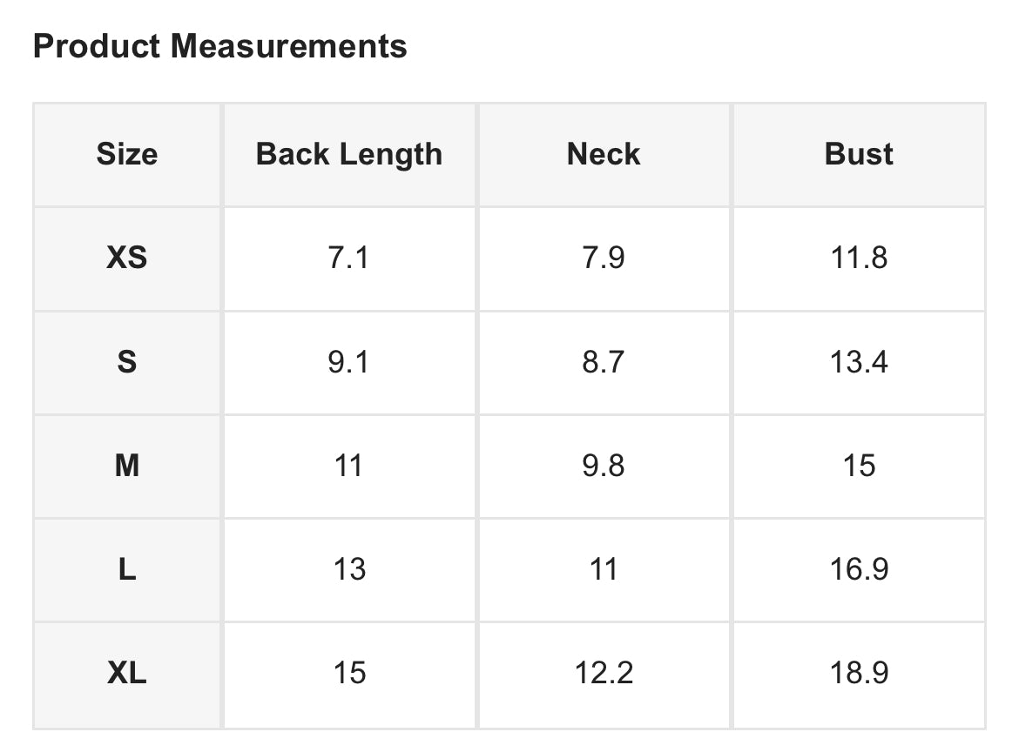Select the S bust value 13.4
Image resolution: width=1019 pixels, height=732 pixels.
click(x=859, y=361)
